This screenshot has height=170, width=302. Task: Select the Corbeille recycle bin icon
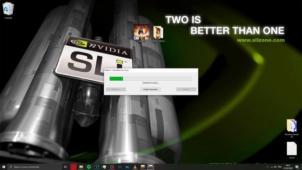(8, 10)
